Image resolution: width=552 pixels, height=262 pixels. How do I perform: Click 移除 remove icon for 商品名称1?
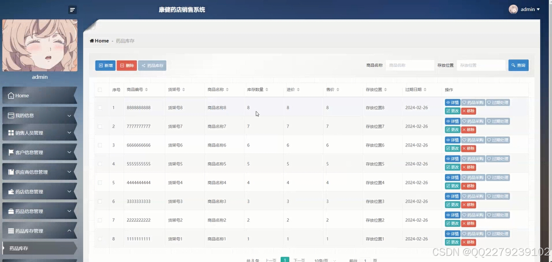(469, 242)
